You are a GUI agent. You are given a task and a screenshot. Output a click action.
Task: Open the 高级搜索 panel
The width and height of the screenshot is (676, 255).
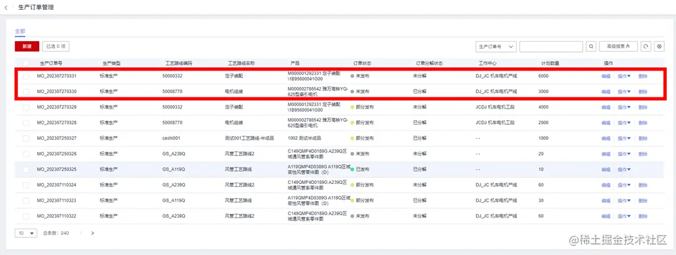tap(618, 46)
